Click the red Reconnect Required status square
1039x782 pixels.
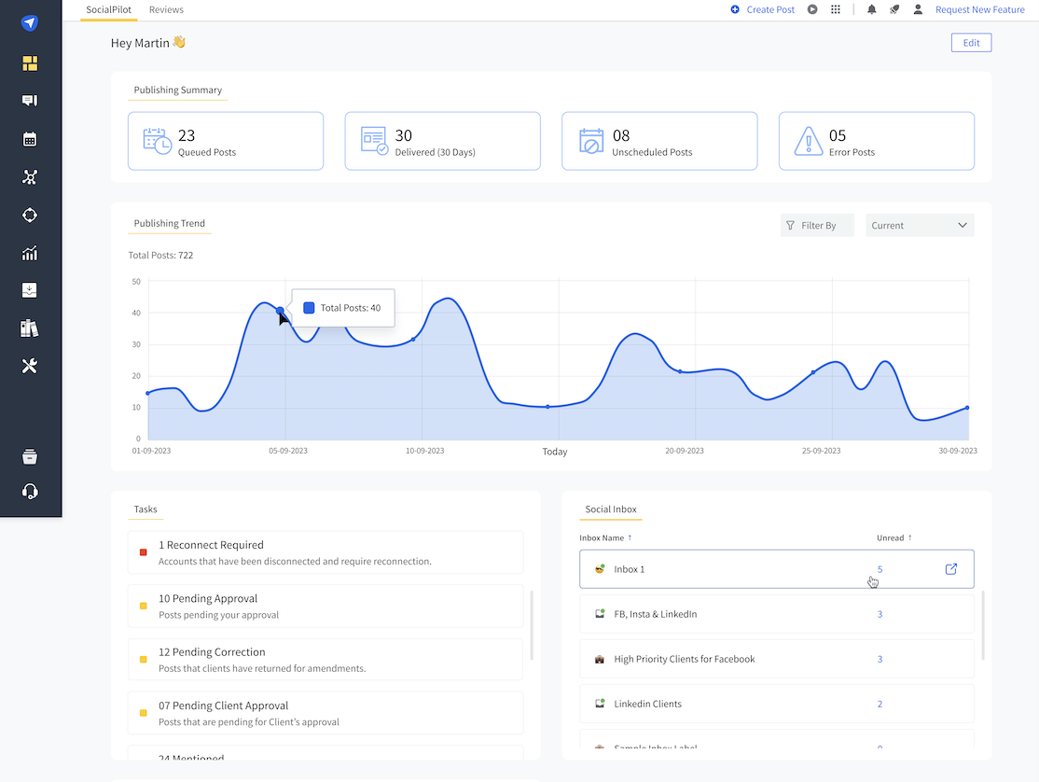(143, 552)
